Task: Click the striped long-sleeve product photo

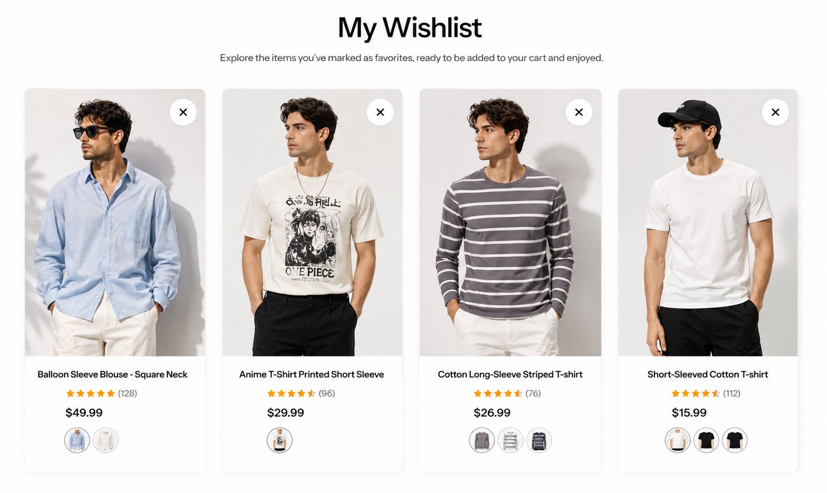Action: click(x=510, y=222)
